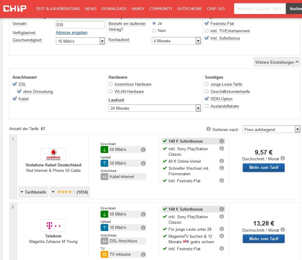This screenshot has width=302, height=260.
Task: Click Adresse eingeben link
Action: tap(71, 32)
